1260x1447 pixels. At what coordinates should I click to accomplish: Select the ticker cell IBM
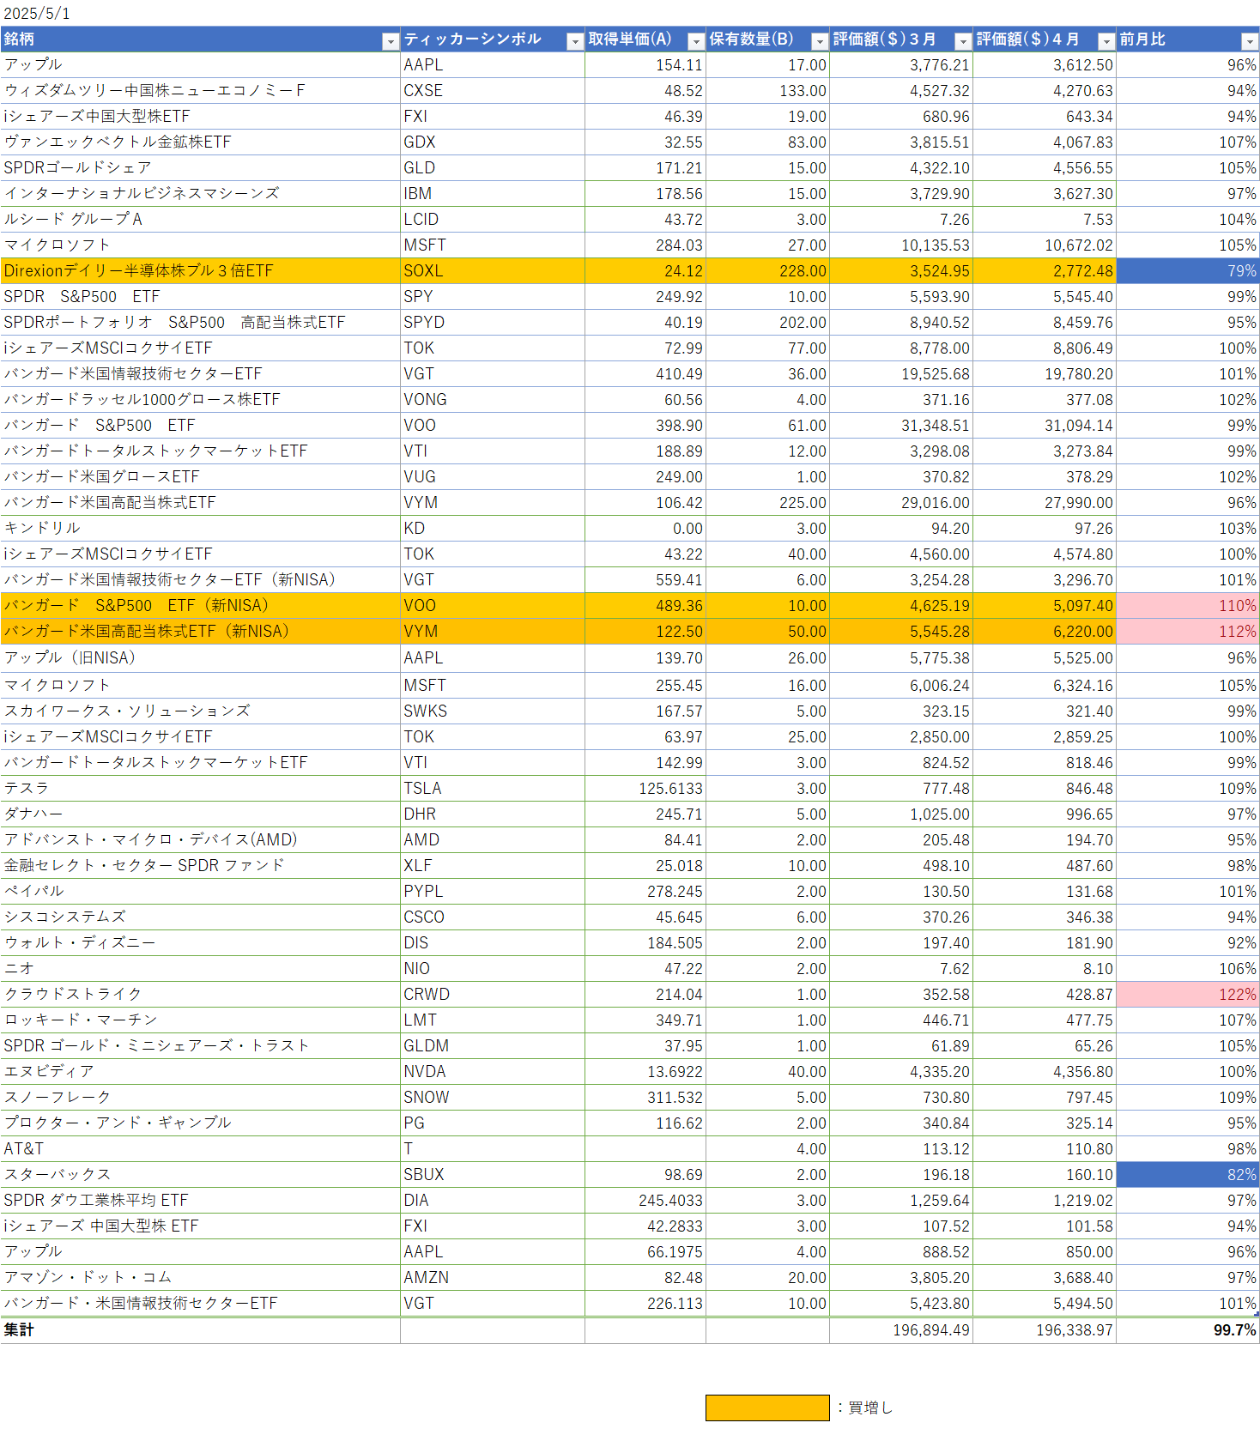(x=493, y=194)
